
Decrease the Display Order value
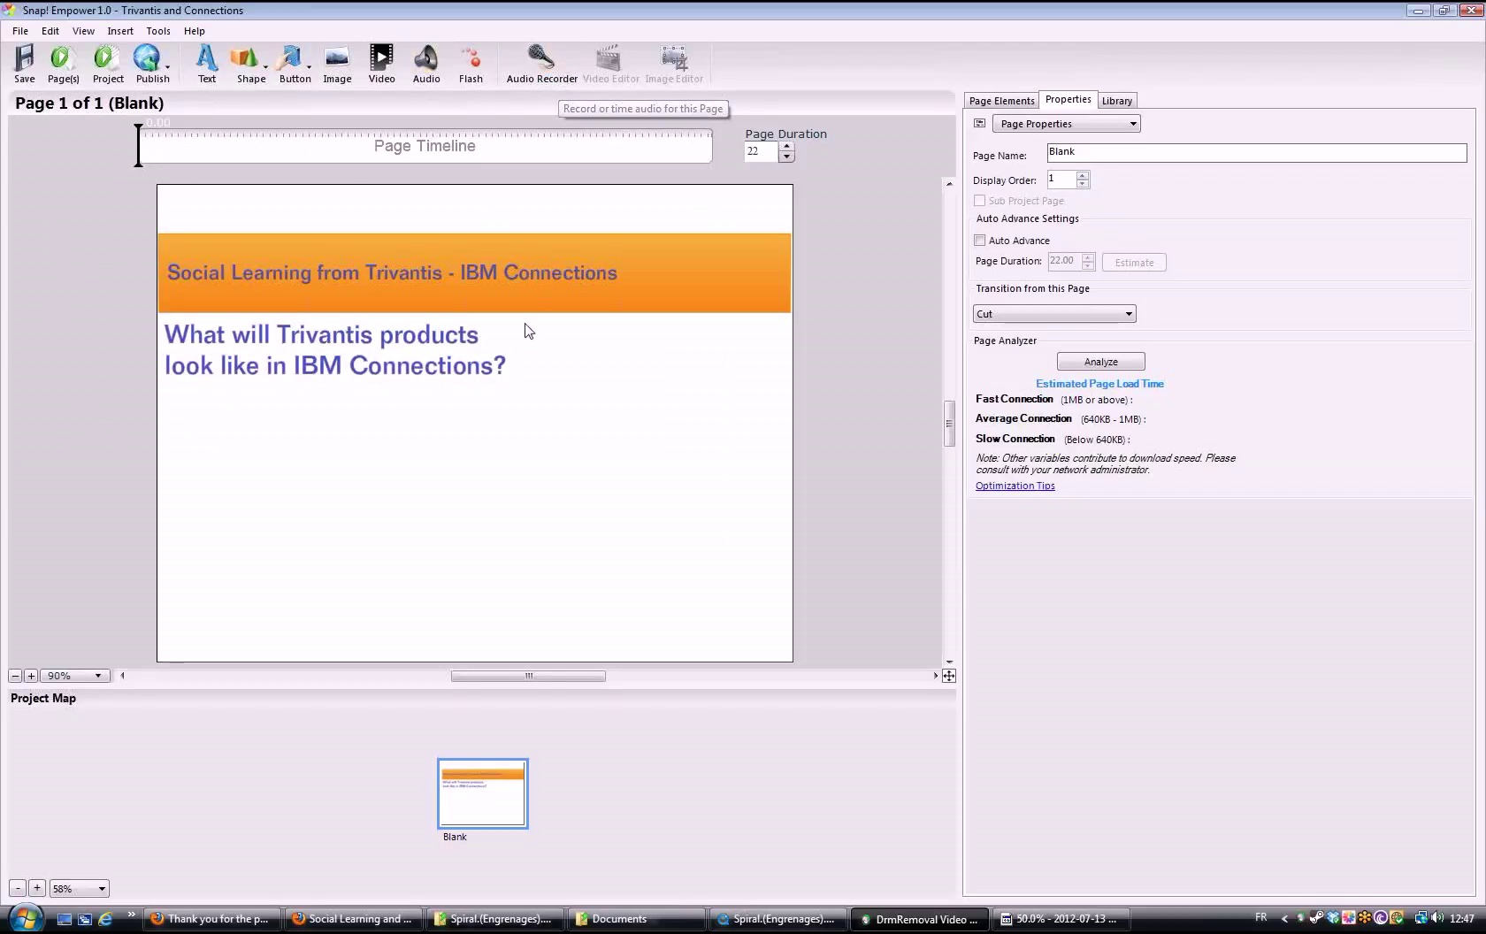(x=1083, y=184)
